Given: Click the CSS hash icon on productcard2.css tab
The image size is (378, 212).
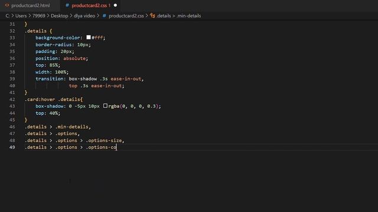Looking at the screenshot, I should tap(67, 5).
